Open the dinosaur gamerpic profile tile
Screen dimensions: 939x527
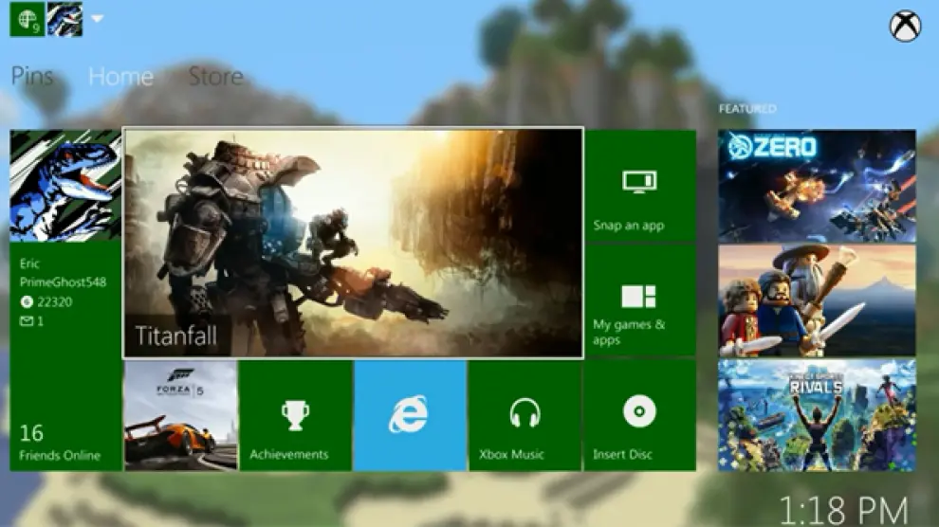65,186
